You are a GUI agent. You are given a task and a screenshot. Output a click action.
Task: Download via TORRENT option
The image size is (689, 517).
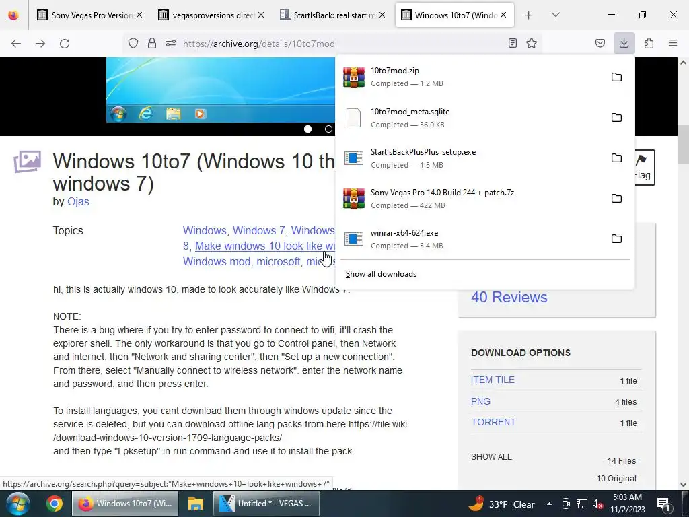[x=493, y=422]
